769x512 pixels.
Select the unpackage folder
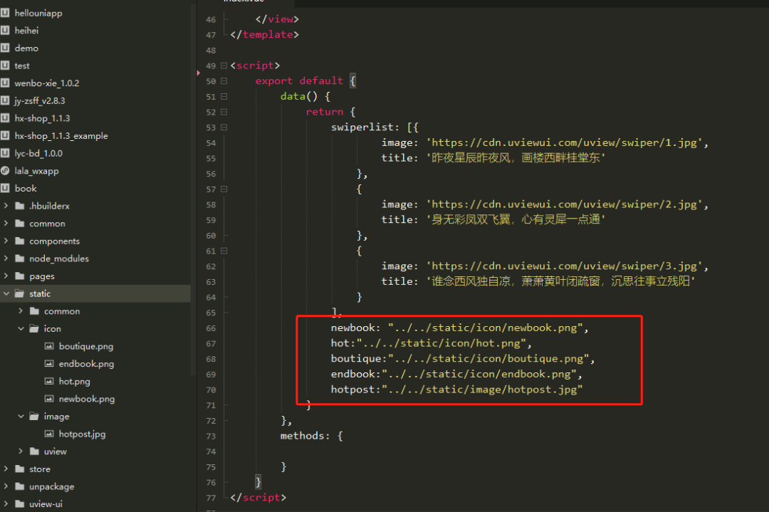click(51, 486)
